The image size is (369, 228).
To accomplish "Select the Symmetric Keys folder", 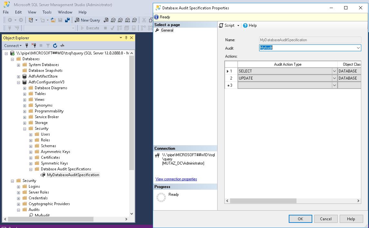I will (54, 163).
